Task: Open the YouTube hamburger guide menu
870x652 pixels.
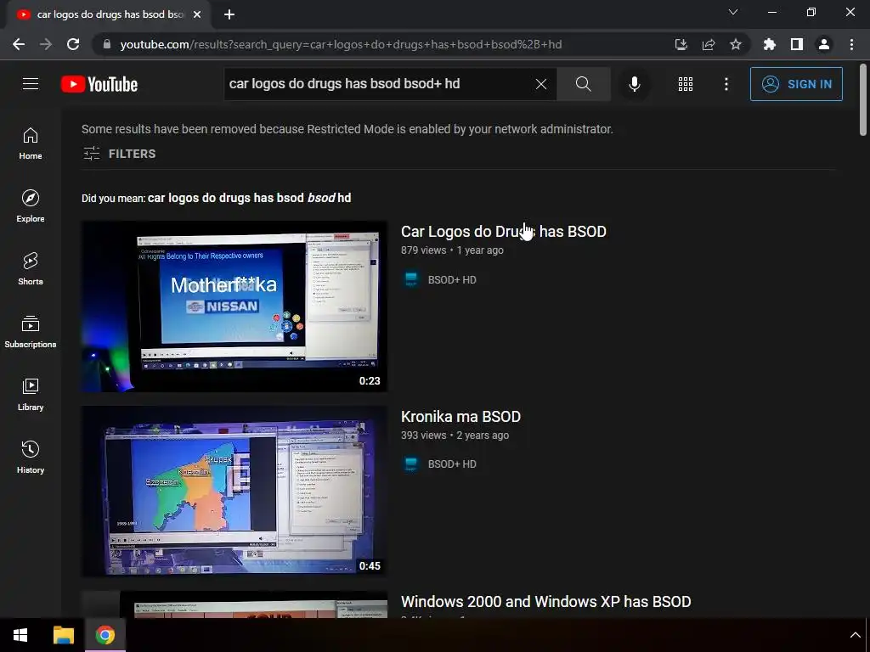Action: pos(31,84)
